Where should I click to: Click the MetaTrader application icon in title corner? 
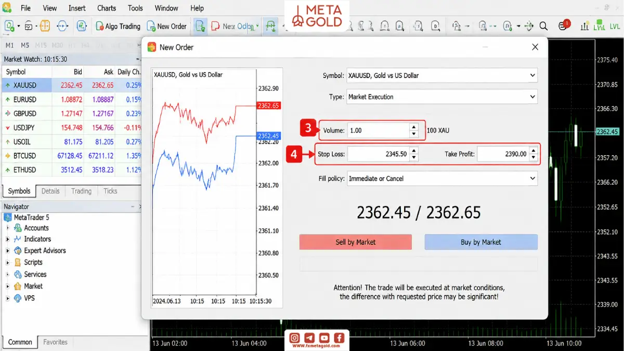(7, 8)
